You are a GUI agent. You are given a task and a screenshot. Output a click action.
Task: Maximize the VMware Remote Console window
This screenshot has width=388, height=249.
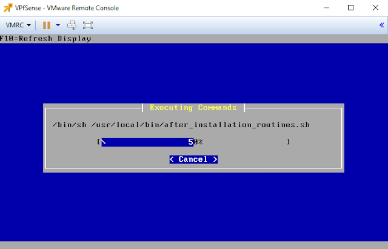pos(350,8)
